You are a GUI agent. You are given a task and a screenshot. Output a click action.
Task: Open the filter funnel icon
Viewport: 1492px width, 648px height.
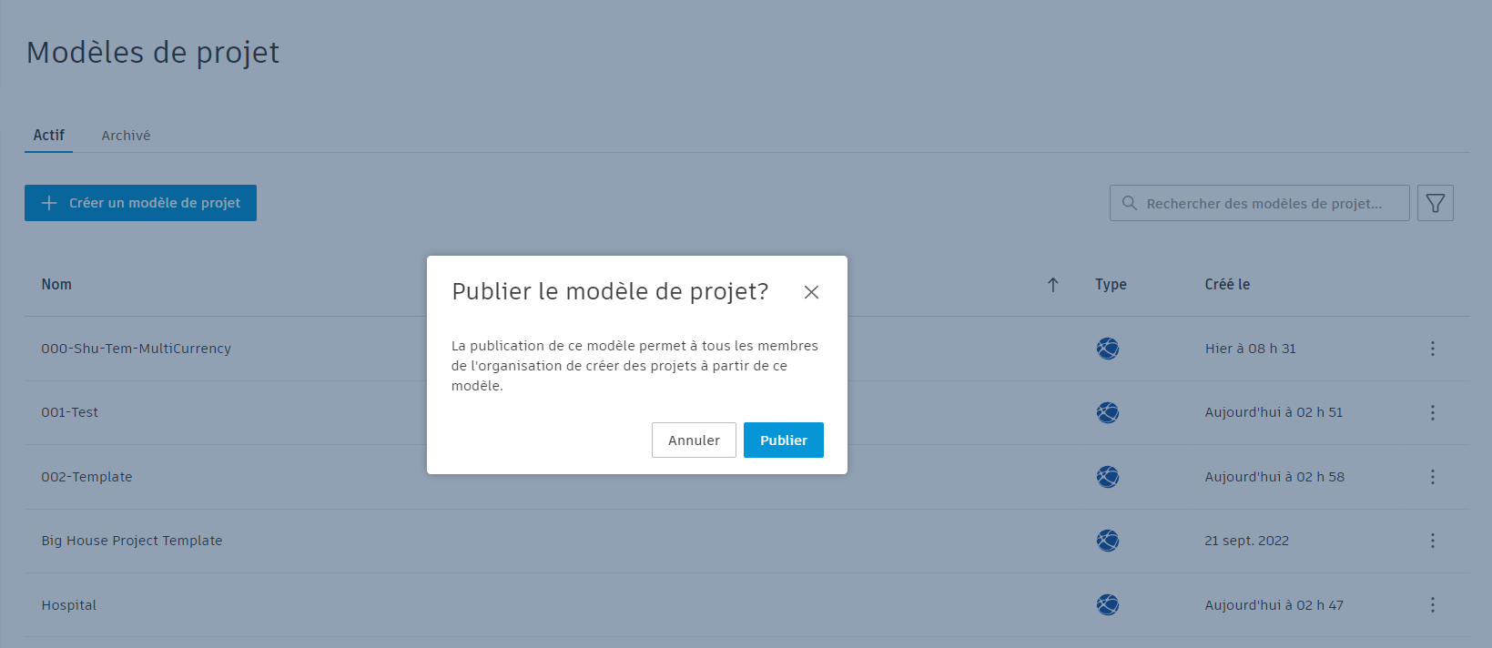[x=1436, y=203]
